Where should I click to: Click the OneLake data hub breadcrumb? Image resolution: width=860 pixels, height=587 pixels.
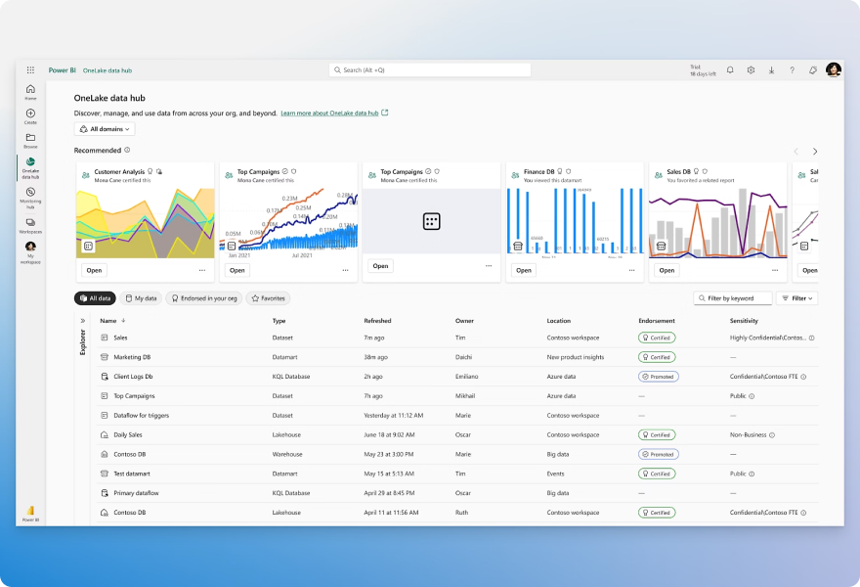tap(107, 70)
